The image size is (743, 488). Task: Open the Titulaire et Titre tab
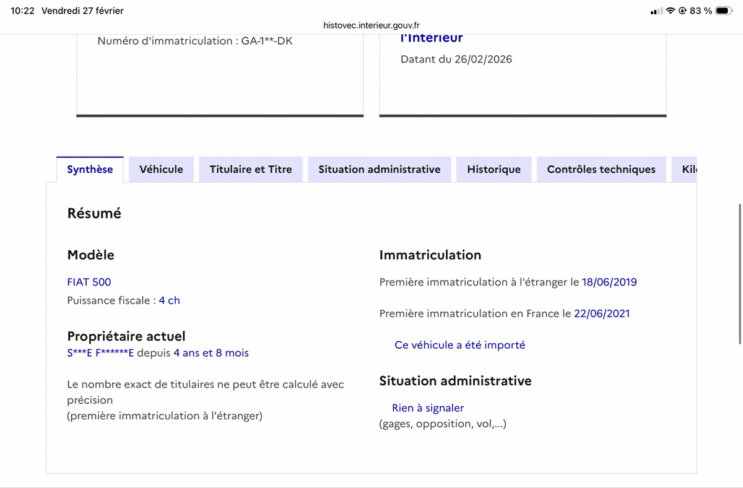[x=250, y=168]
